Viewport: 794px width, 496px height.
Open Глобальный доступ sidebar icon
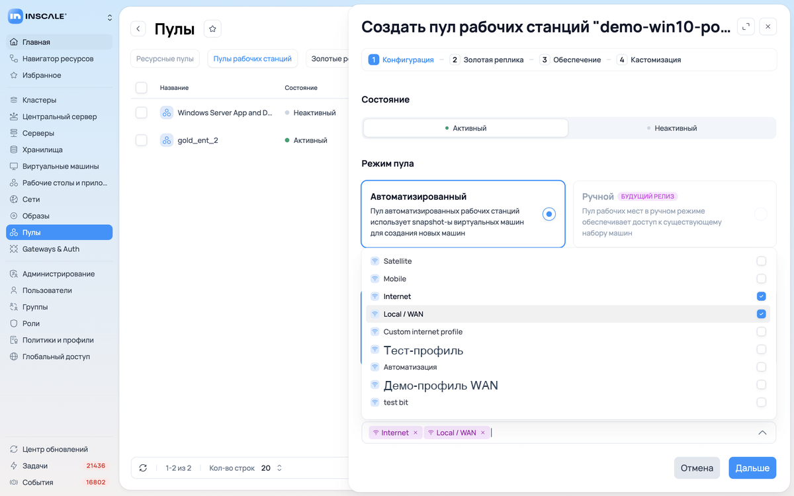point(14,356)
